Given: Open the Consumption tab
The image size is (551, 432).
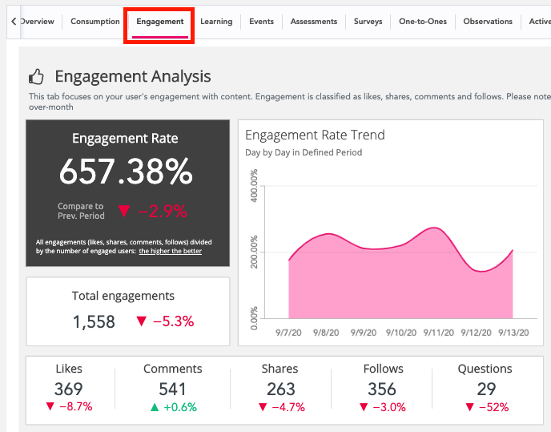Looking at the screenshot, I should pyautogui.click(x=95, y=22).
